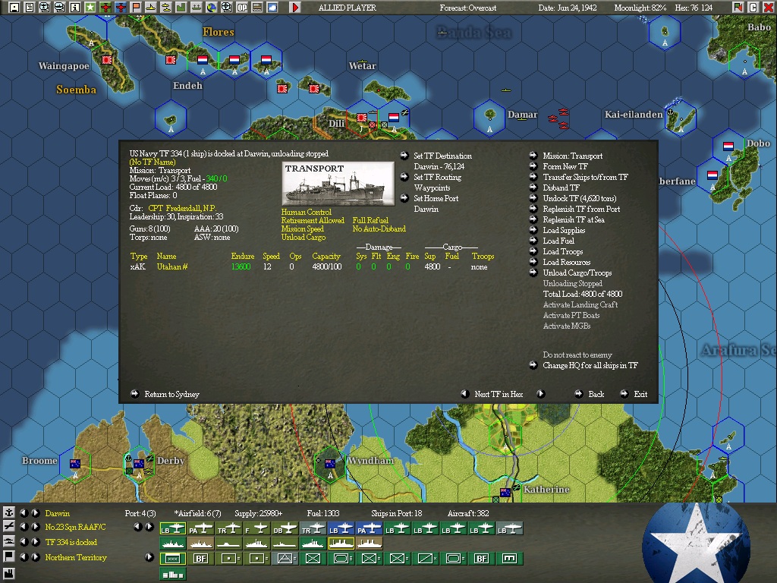Viewport: 777px width, 583px height.
Task: Click the red end-turn arrow icon
Action: click(295, 8)
